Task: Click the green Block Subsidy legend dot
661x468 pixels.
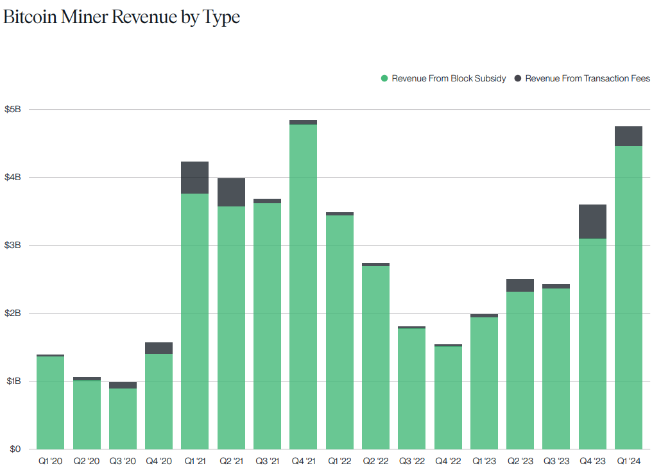Action: [384, 78]
